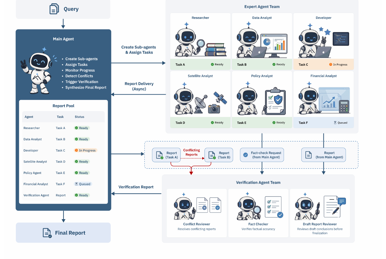Select the Fact-check Request checkmark icon
386x259 pixels.
246,155
